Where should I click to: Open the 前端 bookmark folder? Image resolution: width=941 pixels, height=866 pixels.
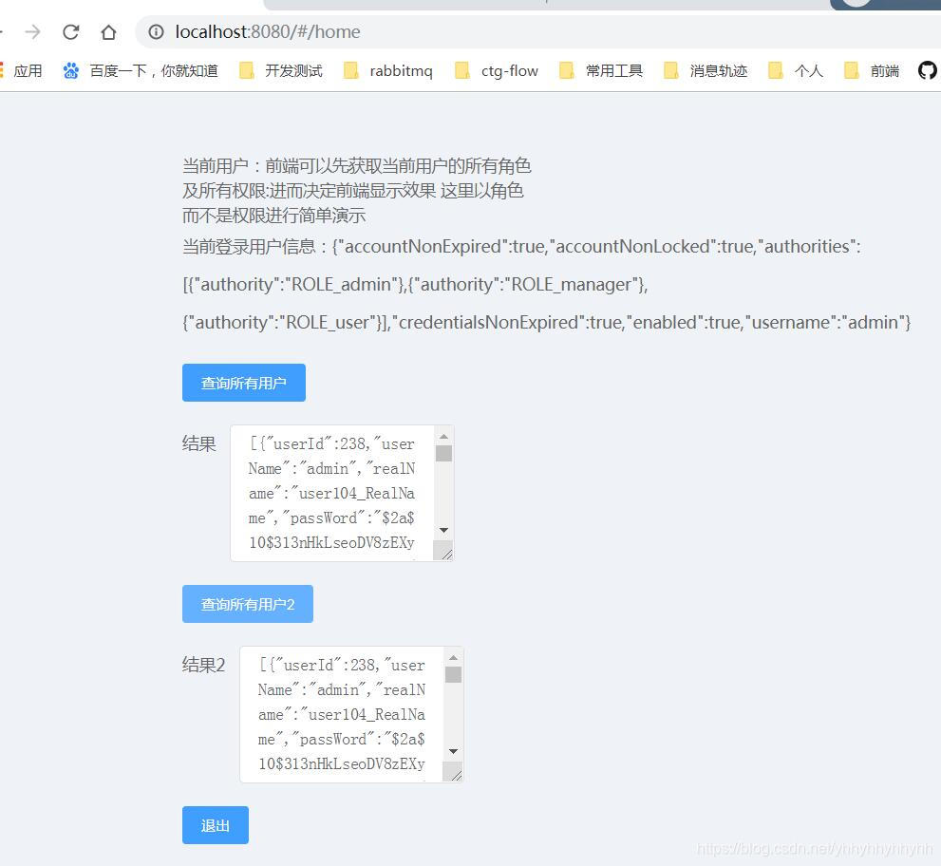coord(872,71)
